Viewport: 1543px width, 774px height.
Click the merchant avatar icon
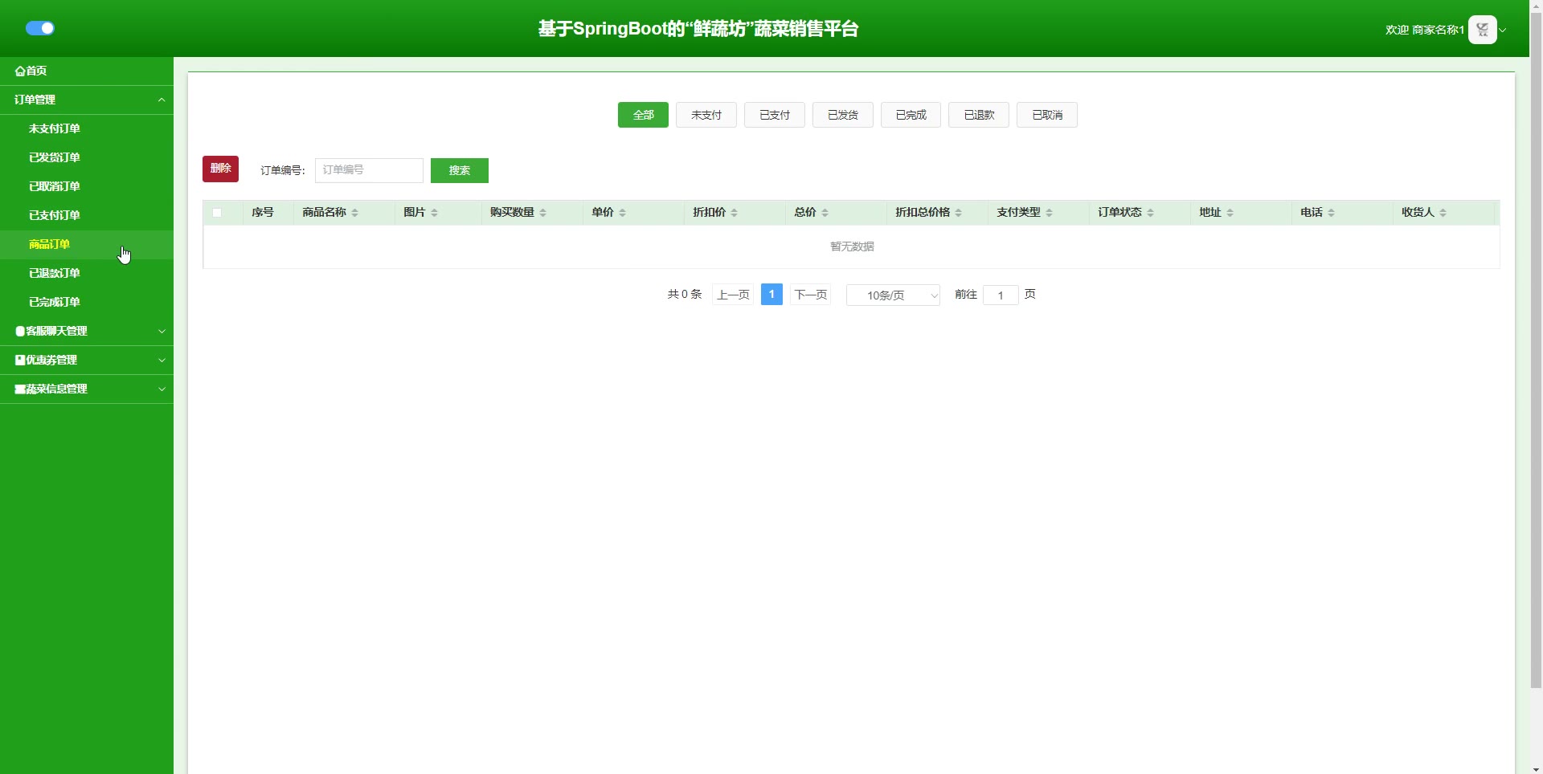(1482, 30)
